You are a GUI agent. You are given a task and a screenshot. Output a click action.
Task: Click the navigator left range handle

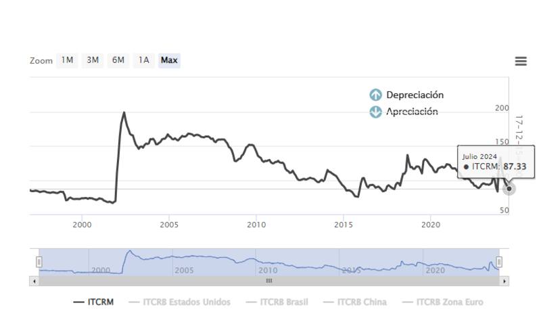39,262
